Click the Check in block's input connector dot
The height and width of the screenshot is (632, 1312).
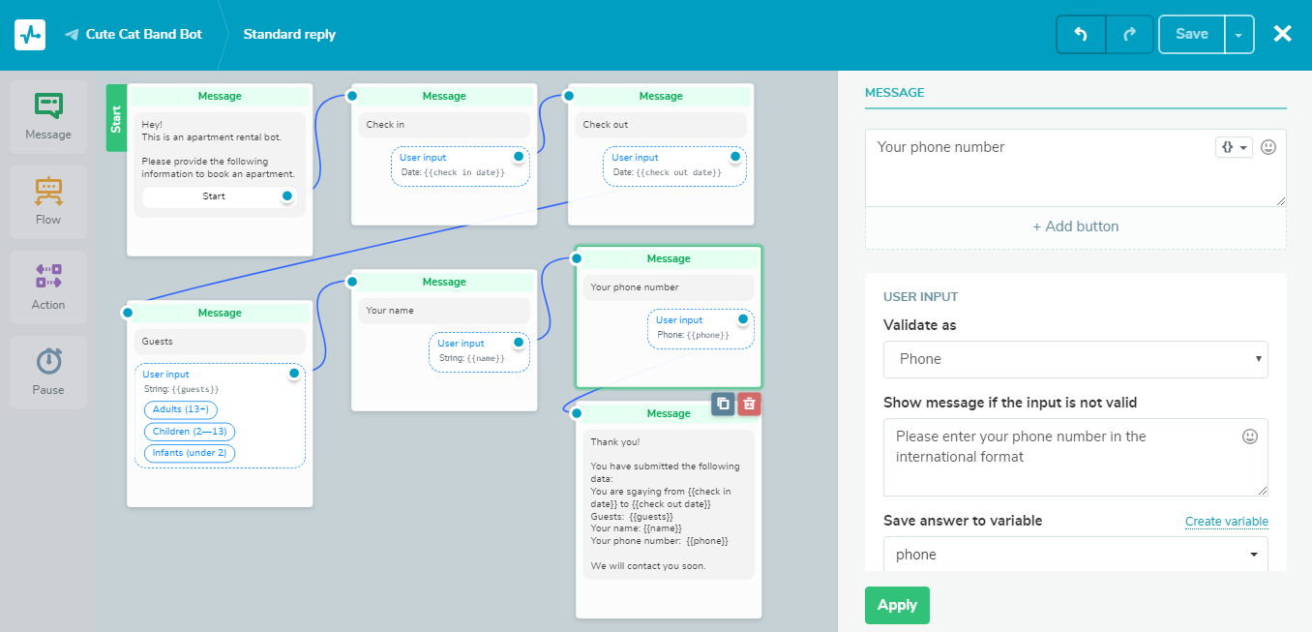tap(352, 96)
